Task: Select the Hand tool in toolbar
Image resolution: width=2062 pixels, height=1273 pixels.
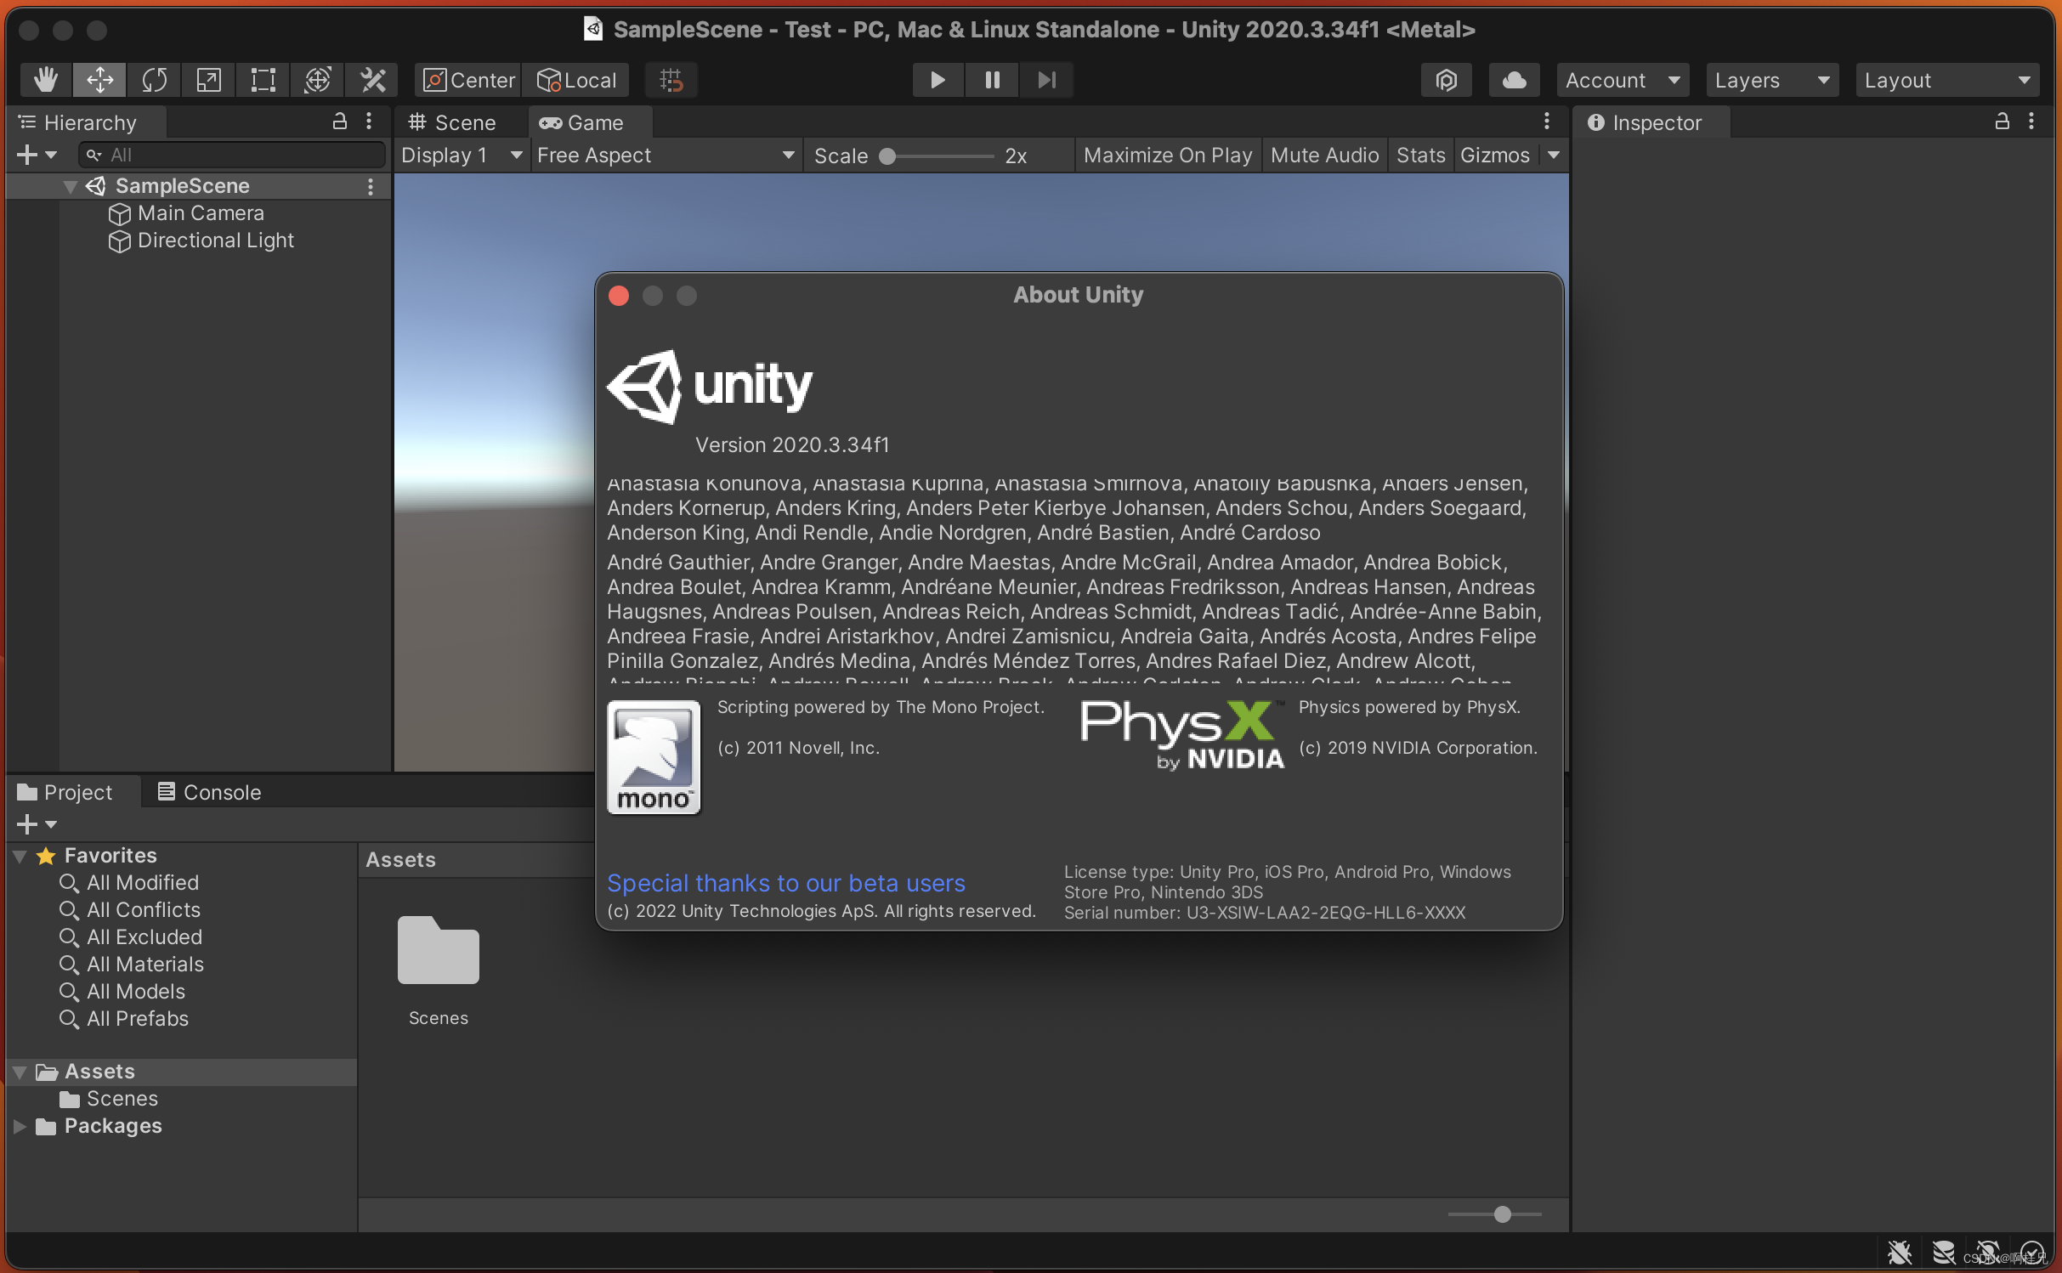Action: point(44,80)
